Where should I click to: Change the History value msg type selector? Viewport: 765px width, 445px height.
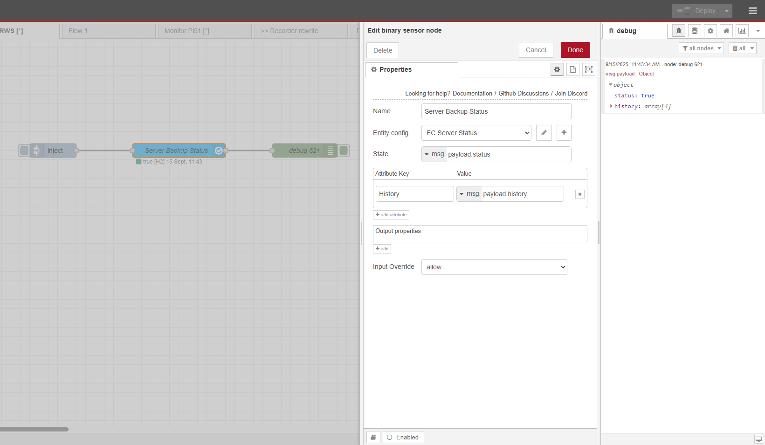coord(469,194)
